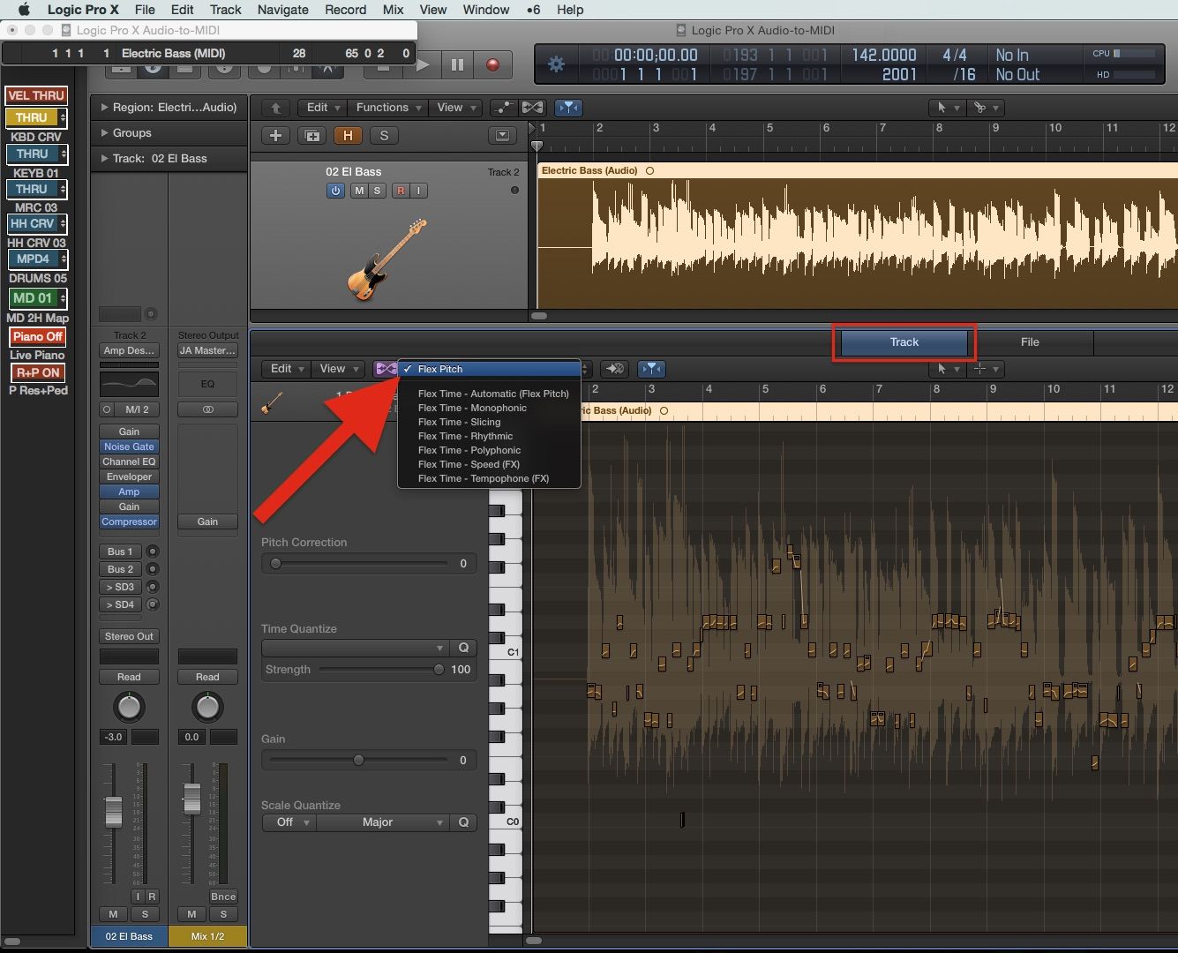Record-enable the 02 El Bass track
The width and height of the screenshot is (1178, 953).
pos(401,191)
